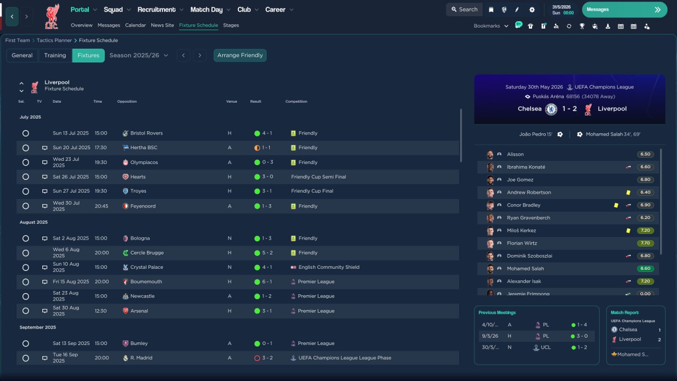Click the player ratings list scrollbar

[661, 201]
